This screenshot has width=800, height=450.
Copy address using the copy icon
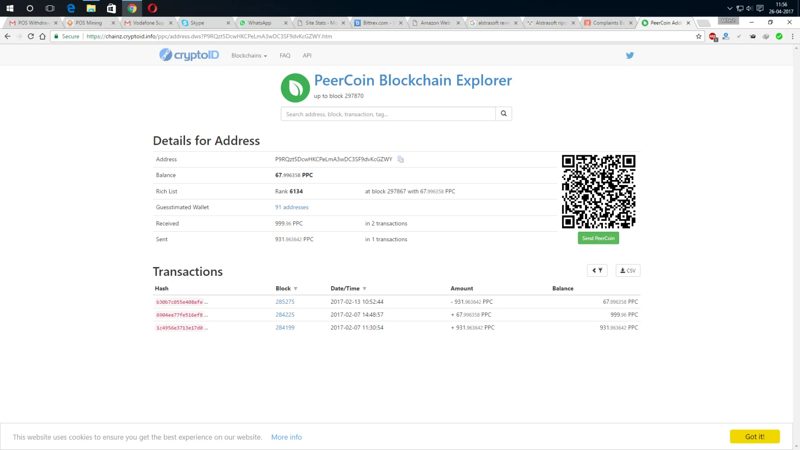coord(400,159)
